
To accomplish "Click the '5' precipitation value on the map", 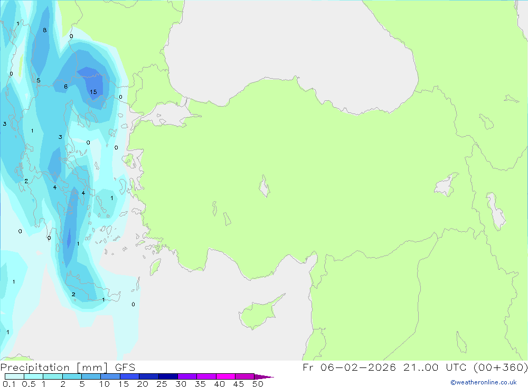I will click(39, 80).
